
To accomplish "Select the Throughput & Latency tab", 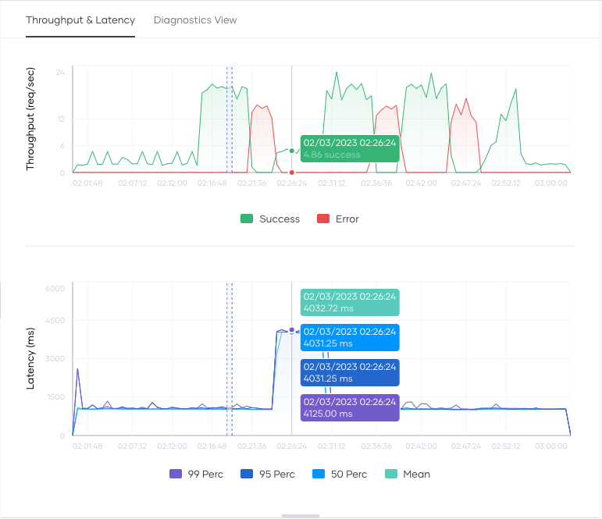I will [x=80, y=20].
